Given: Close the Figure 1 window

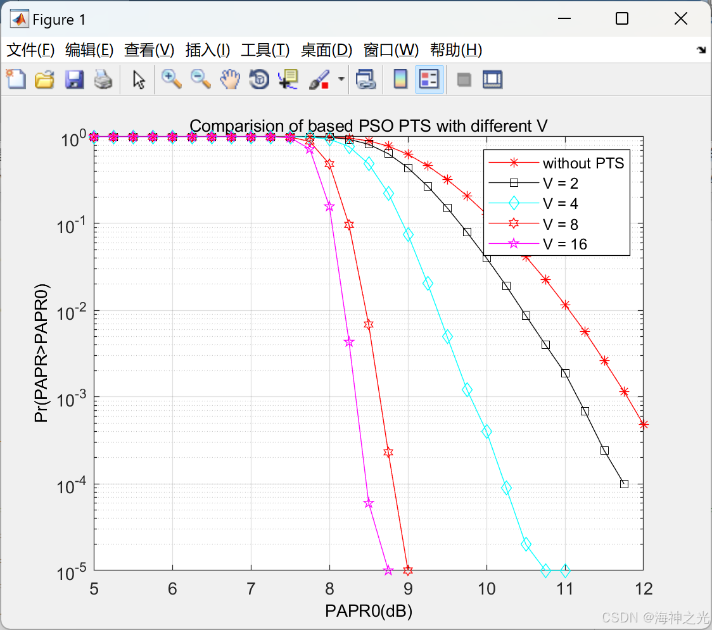Looking at the screenshot, I should pos(681,18).
